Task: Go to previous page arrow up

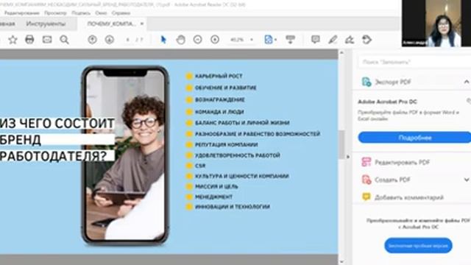Action: click(x=92, y=40)
